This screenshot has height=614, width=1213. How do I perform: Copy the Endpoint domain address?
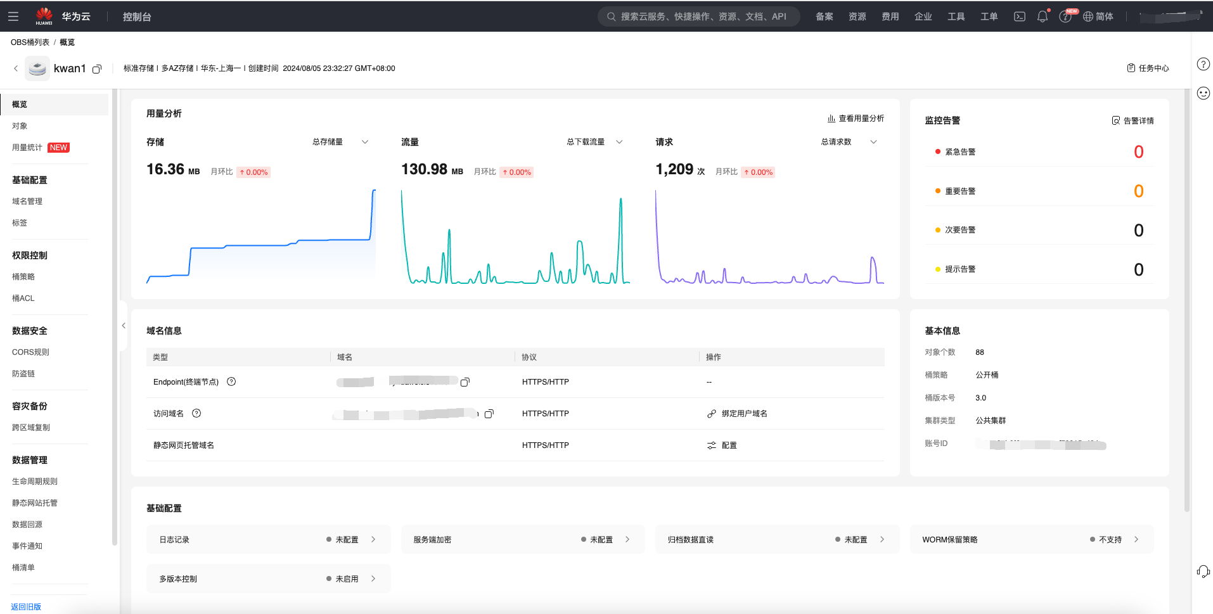(465, 382)
